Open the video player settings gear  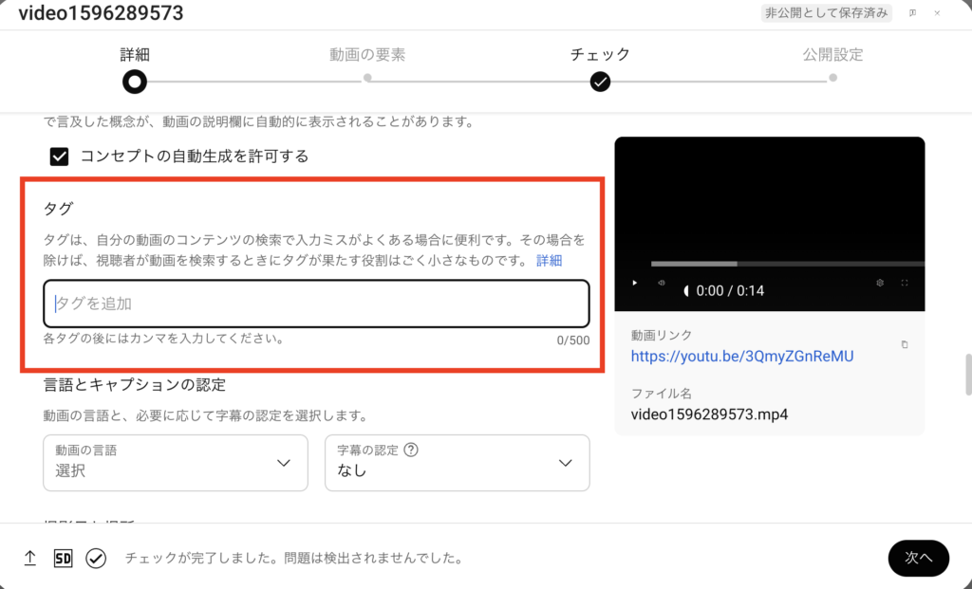click(x=880, y=283)
